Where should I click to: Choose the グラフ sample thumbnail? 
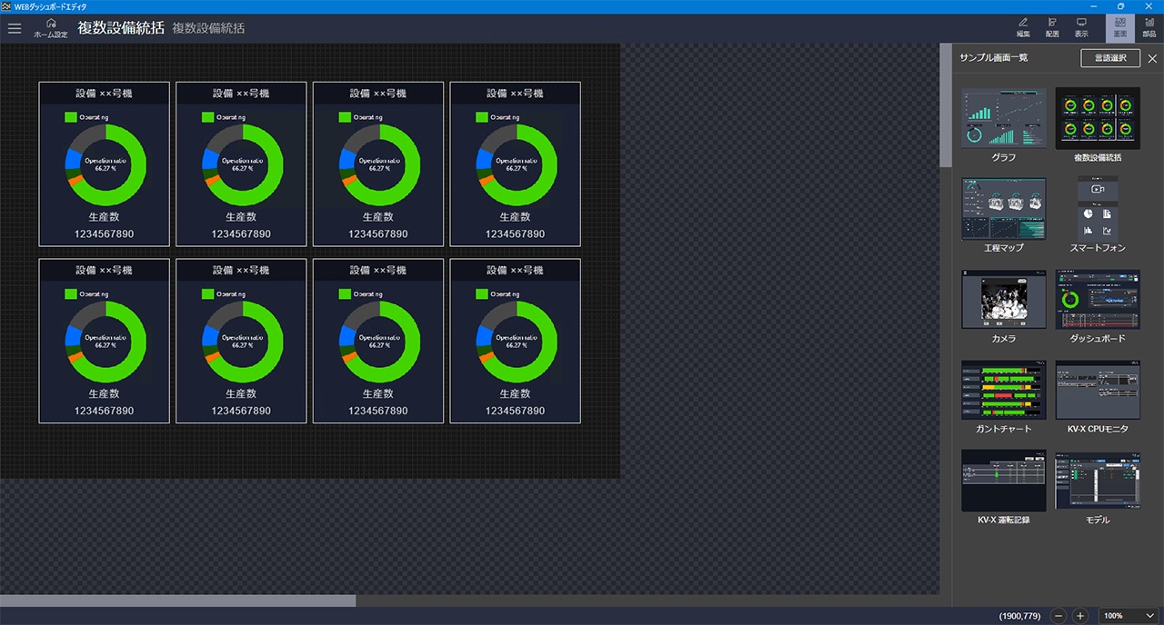point(1004,118)
